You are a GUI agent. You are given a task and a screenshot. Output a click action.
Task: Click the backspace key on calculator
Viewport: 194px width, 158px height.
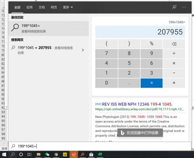tap(174, 44)
